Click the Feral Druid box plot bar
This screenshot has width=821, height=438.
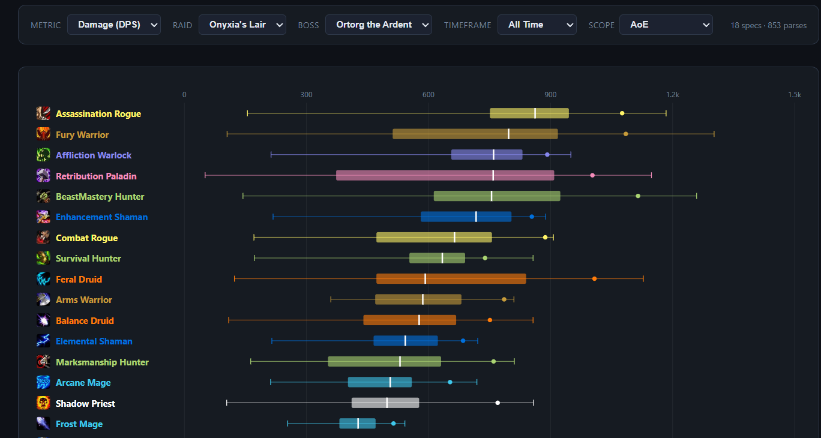[x=451, y=278]
